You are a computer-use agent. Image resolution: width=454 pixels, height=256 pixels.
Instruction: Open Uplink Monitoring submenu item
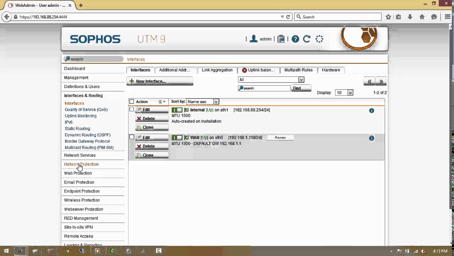[81, 116]
